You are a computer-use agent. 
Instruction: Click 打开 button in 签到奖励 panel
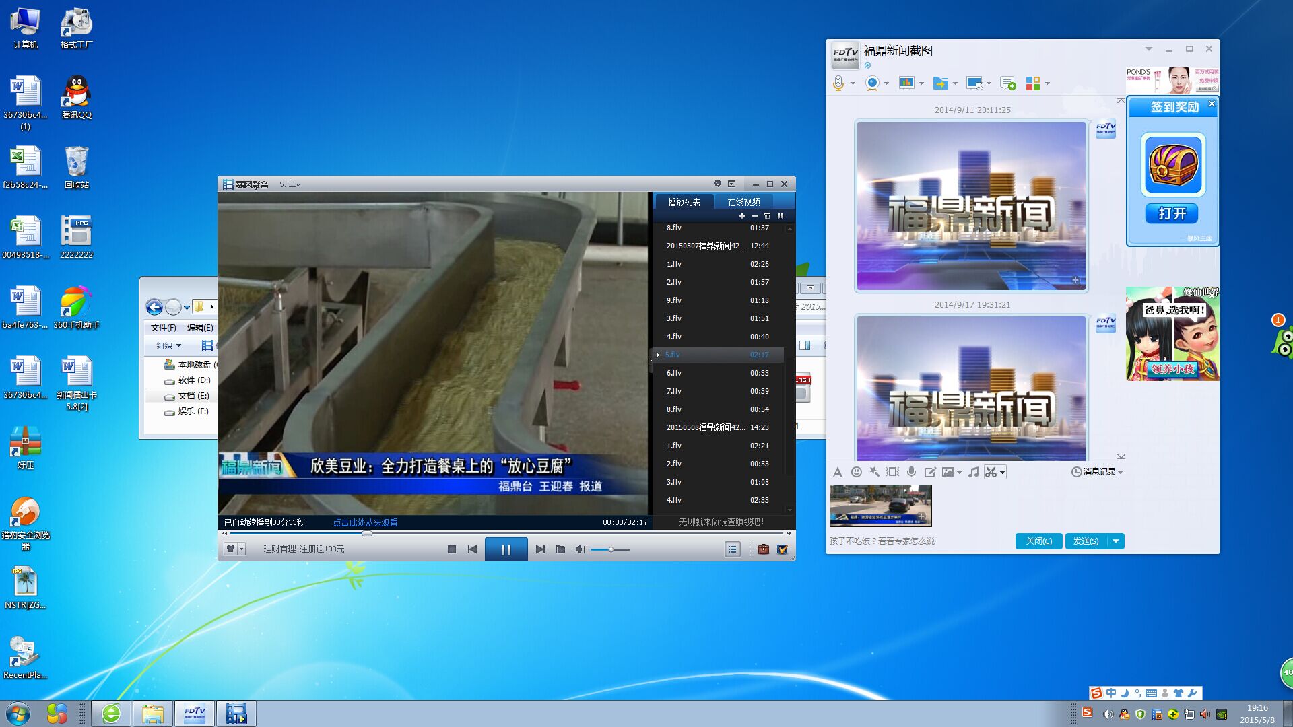[1172, 214]
